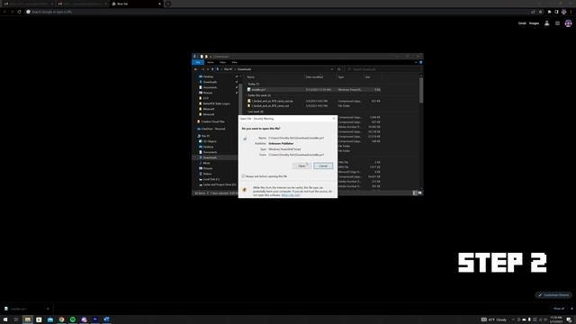The image size is (576, 324).
Task: Click the File Explorer help icon
Action: (x=420, y=62)
